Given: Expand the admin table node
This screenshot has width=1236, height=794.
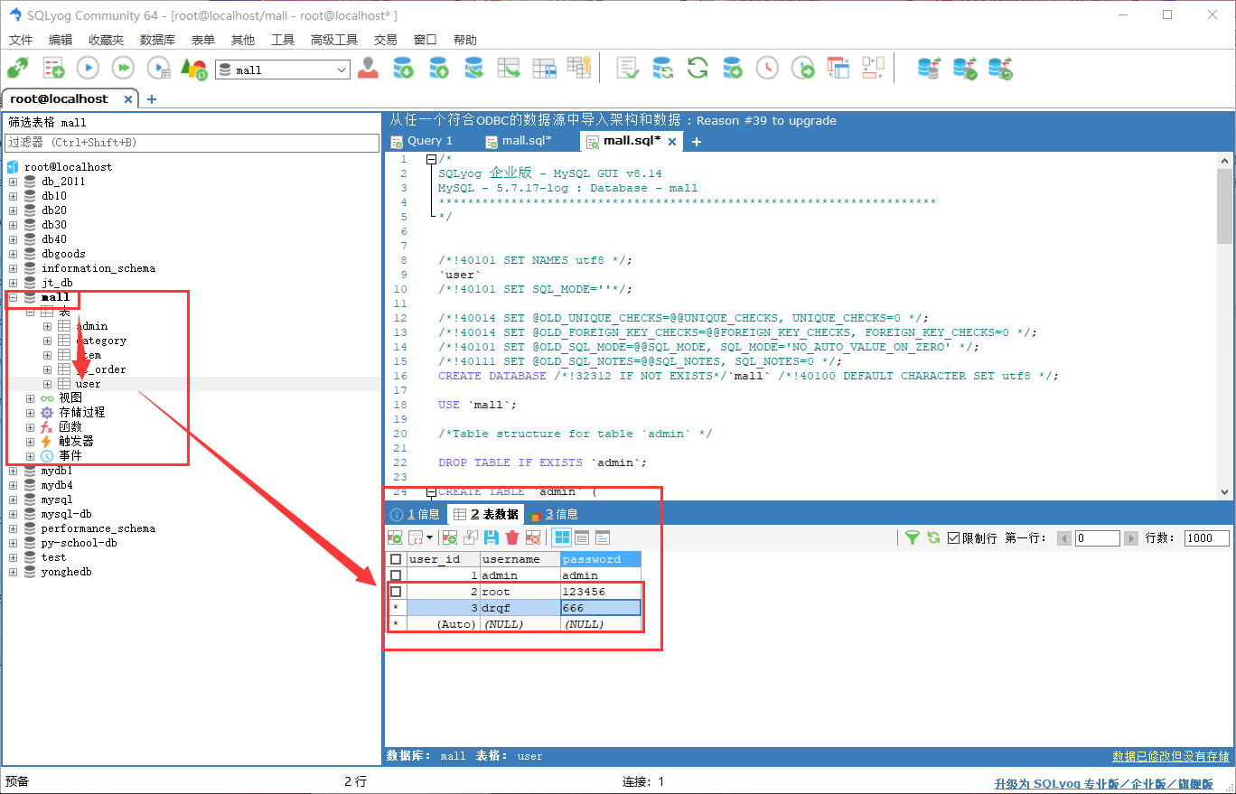Looking at the screenshot, I should click(47, 326).
